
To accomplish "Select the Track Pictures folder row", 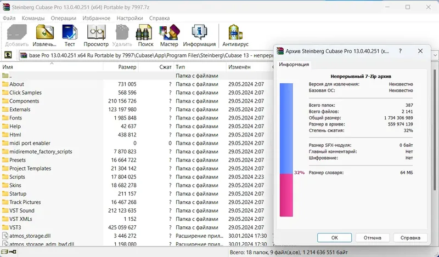I will click(136, 202).
